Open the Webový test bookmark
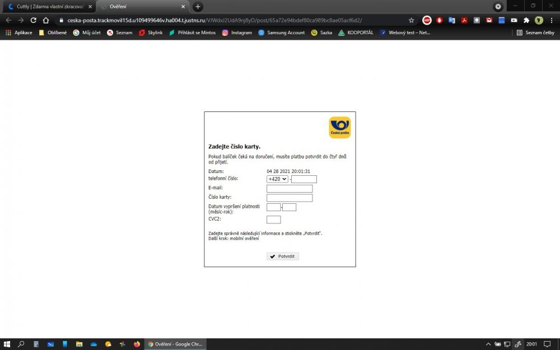This screenshot has height=350, width=560. (405, 32)
